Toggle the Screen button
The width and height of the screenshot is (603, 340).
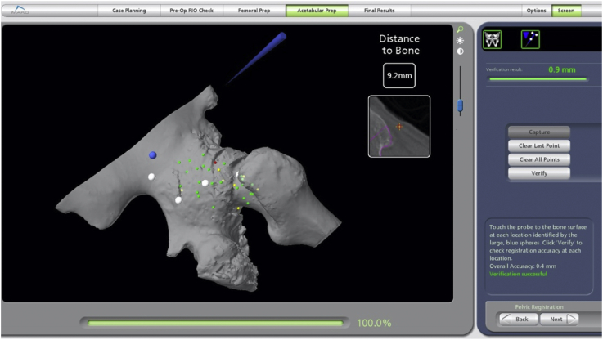coord(565,11)
